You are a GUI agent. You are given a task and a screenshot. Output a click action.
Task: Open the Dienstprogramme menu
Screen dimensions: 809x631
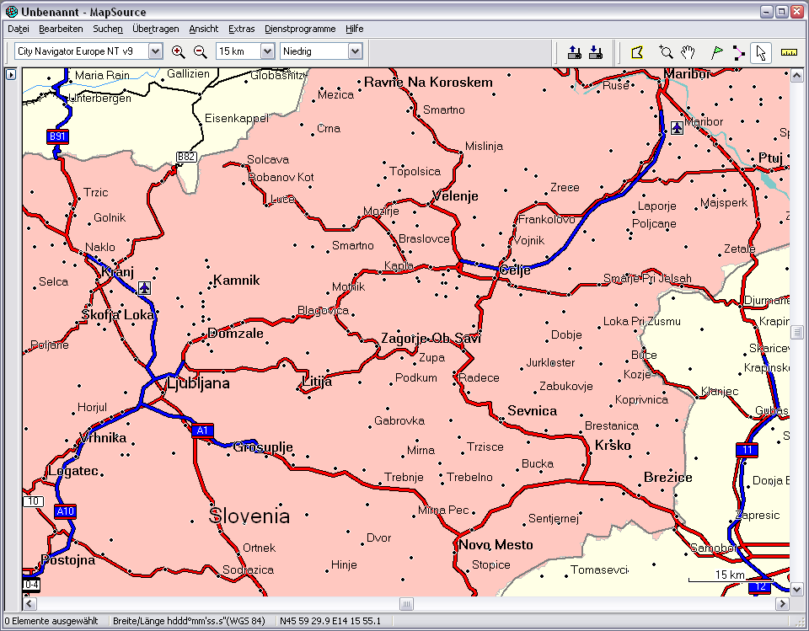point(300,29)
